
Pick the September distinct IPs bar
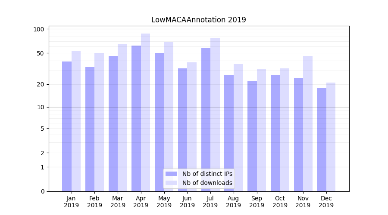coord(252,136)
